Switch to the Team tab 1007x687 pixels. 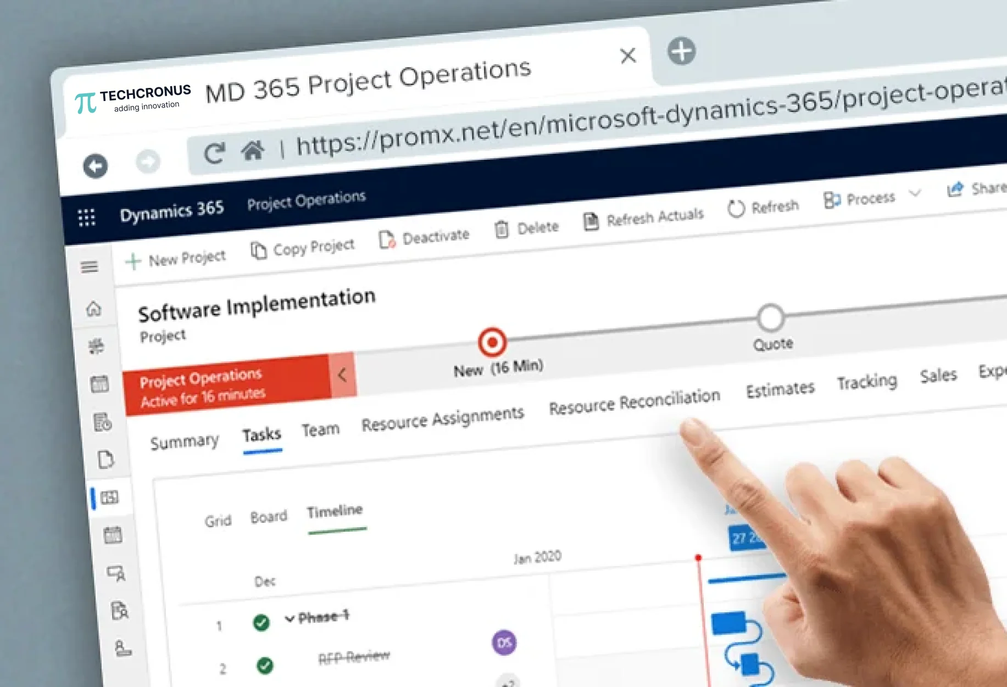pos(320,429)
